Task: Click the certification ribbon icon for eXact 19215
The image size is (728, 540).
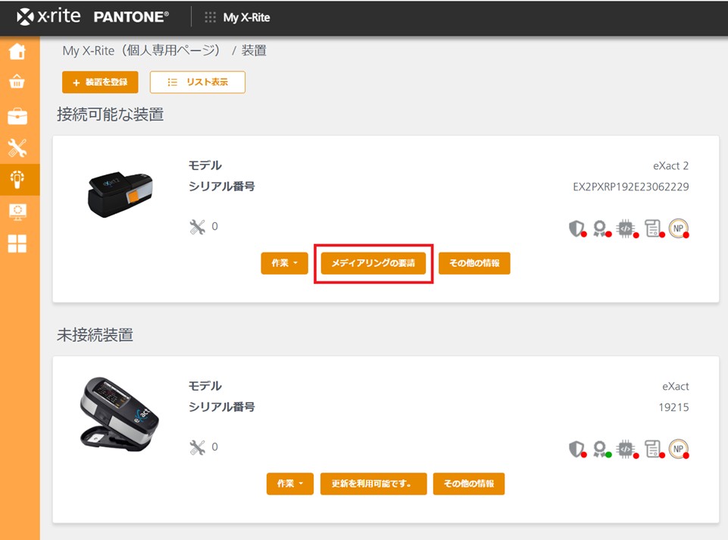Action: coord(601,449)
